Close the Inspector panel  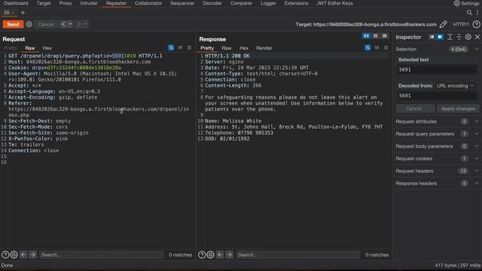pyautogui.click(x=477, y=37)
